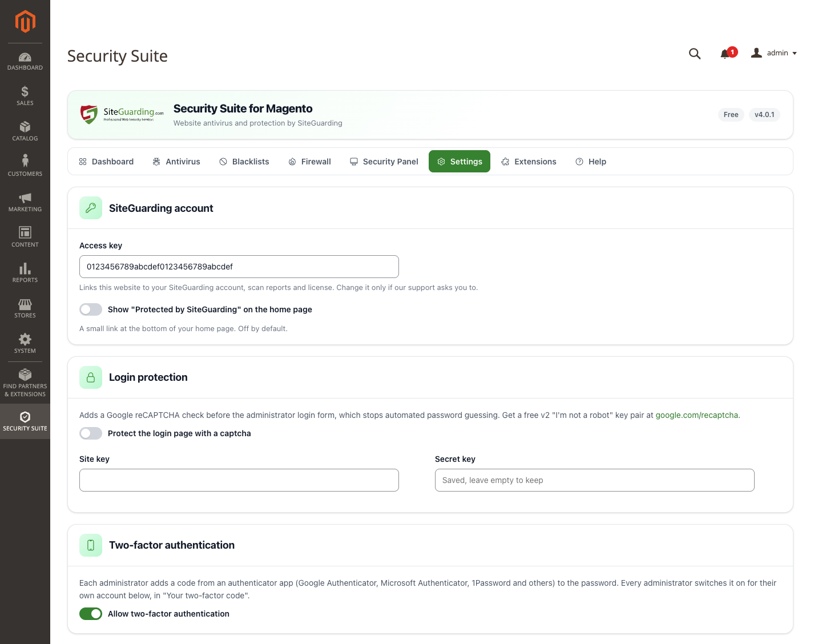Select the Settings tab
Viewport: 822px width, 644px height.
click(x=460, y=162)
